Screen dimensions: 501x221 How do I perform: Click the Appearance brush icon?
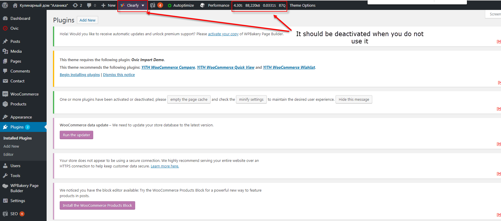(5, 117)
